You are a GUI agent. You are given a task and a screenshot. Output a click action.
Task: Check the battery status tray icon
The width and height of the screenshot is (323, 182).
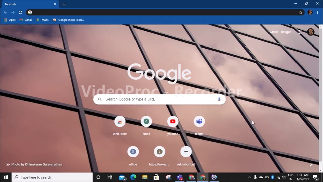267,177
